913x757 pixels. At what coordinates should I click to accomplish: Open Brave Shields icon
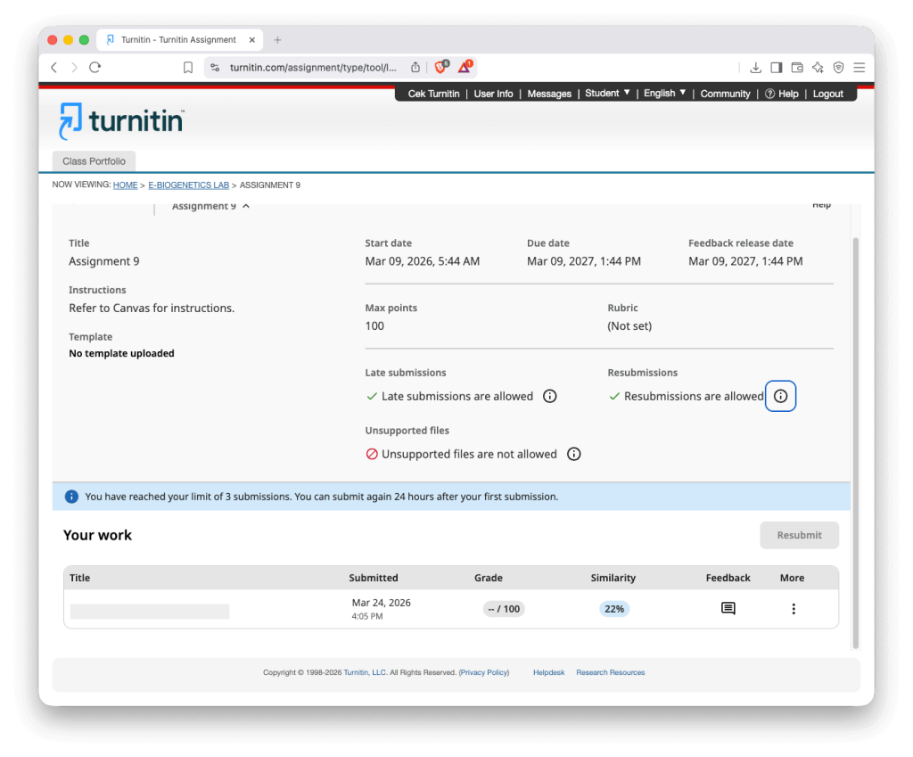click(441, 67)
